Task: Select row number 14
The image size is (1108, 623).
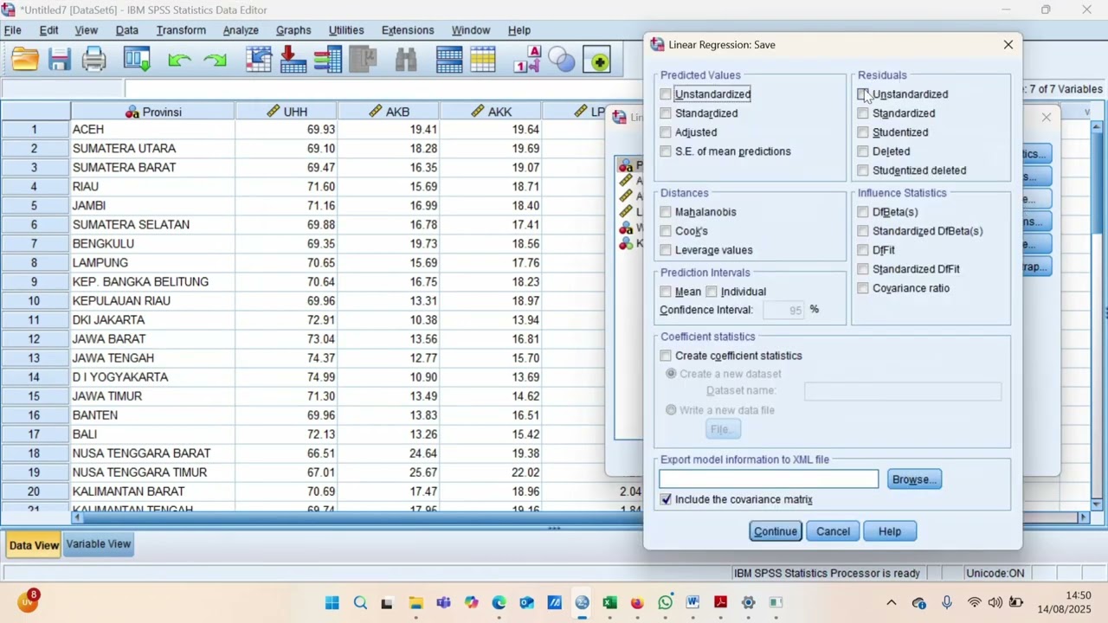Action: [35, 377]
